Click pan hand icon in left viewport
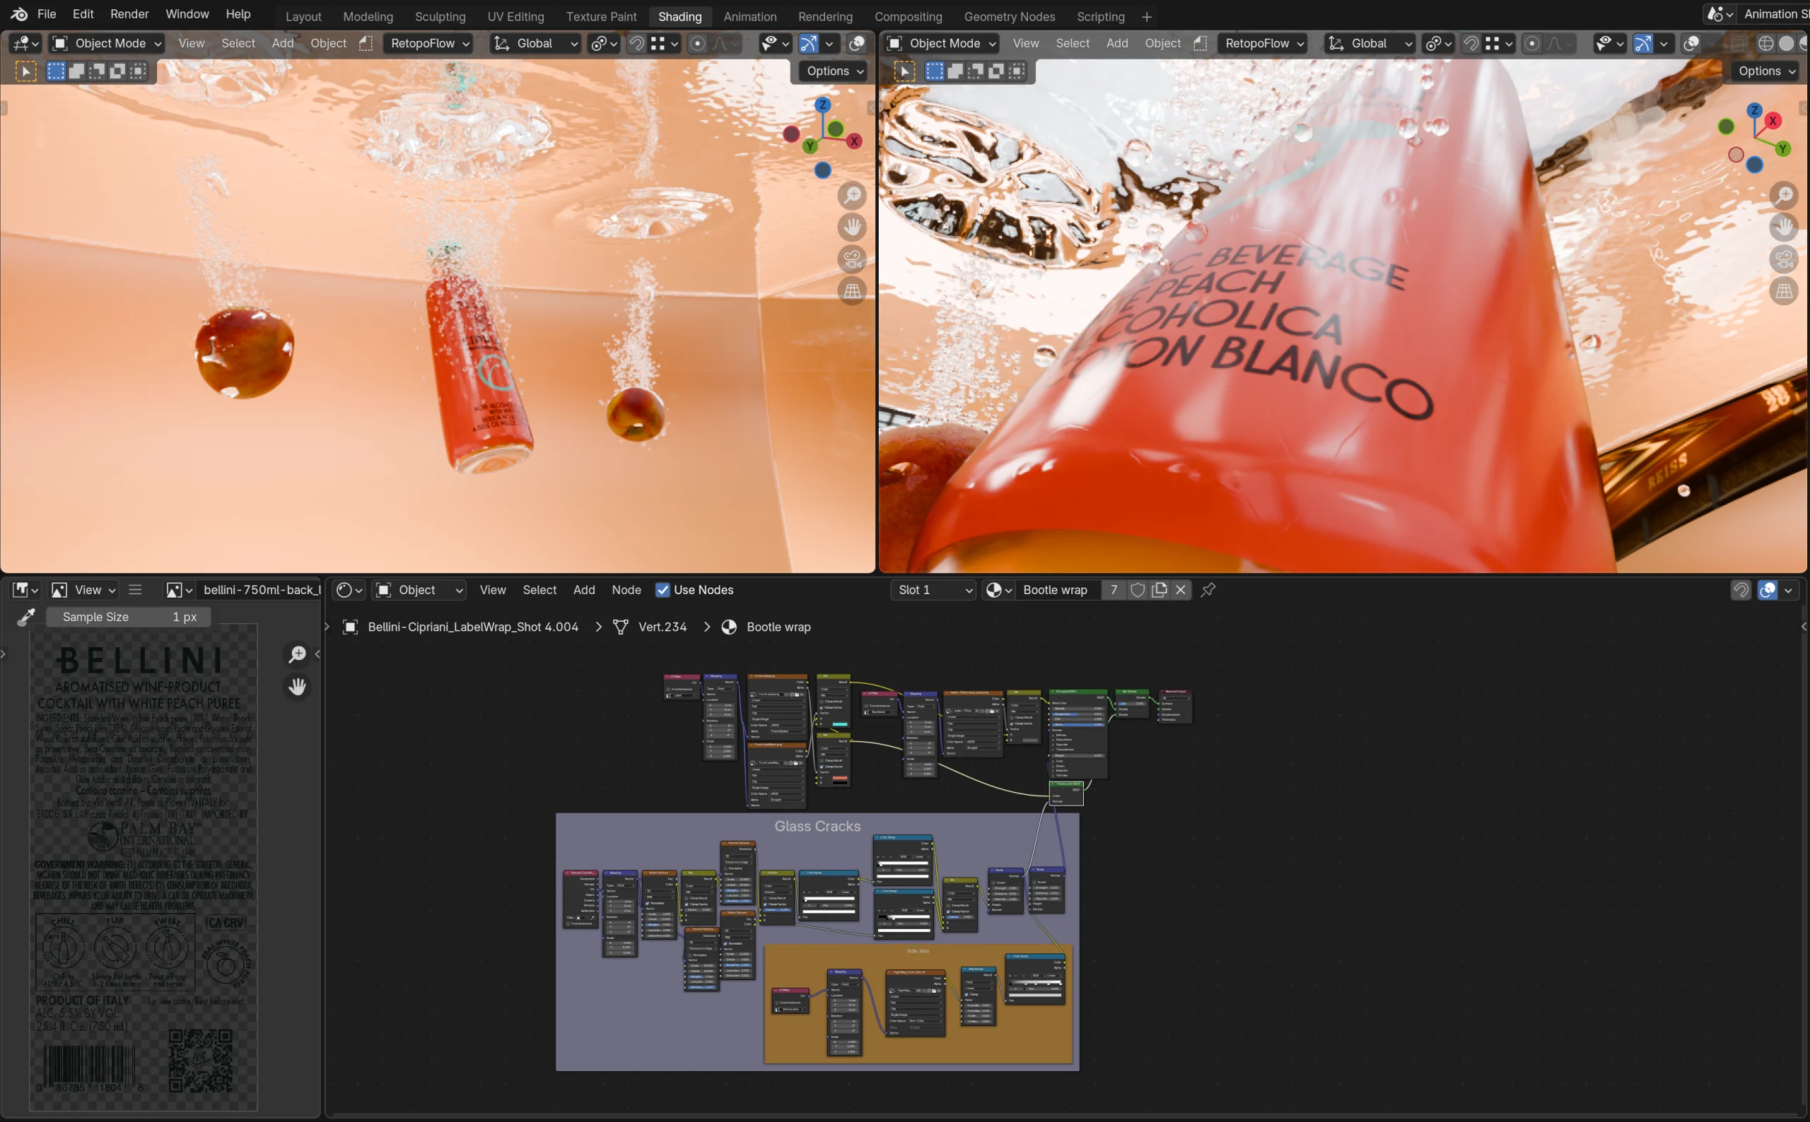 (852, 226)
